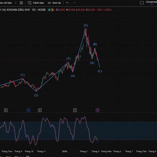Click the undo arrow in toolbar
This screenshot has height=157, width=157.
[x=68, y=3]
